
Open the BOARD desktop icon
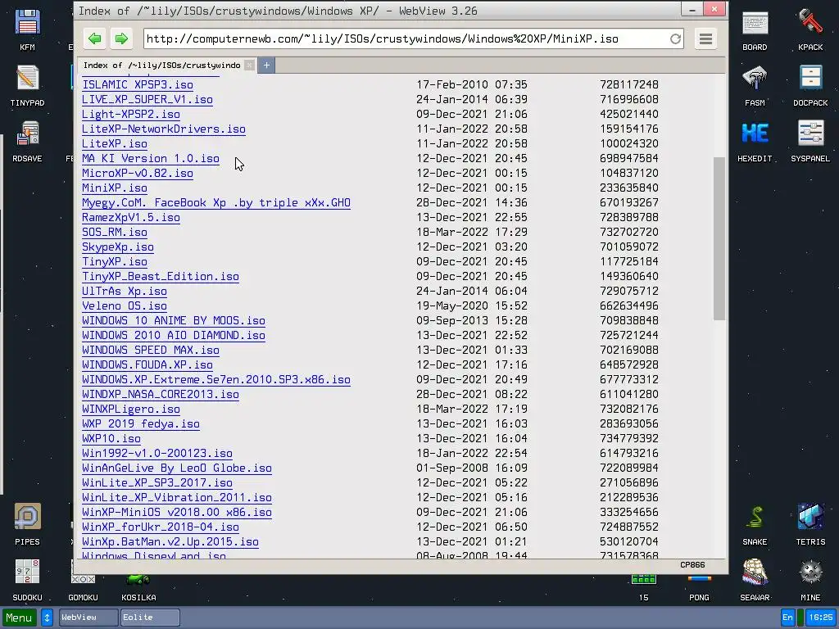[755, 30]
